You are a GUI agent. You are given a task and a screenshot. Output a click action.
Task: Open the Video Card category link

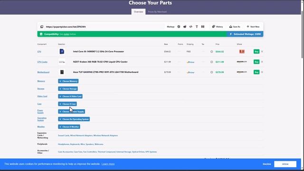(x=42, y=96)
